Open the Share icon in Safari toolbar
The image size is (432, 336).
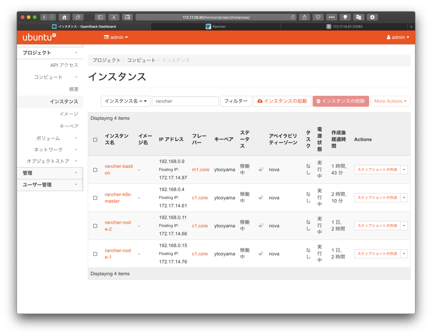(305, 17)
